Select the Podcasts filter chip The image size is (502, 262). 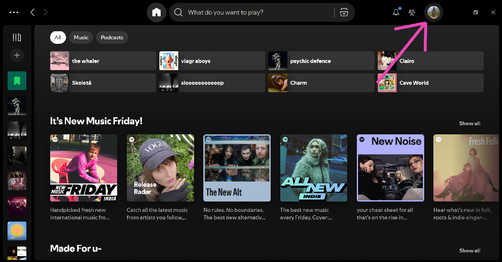112,38
